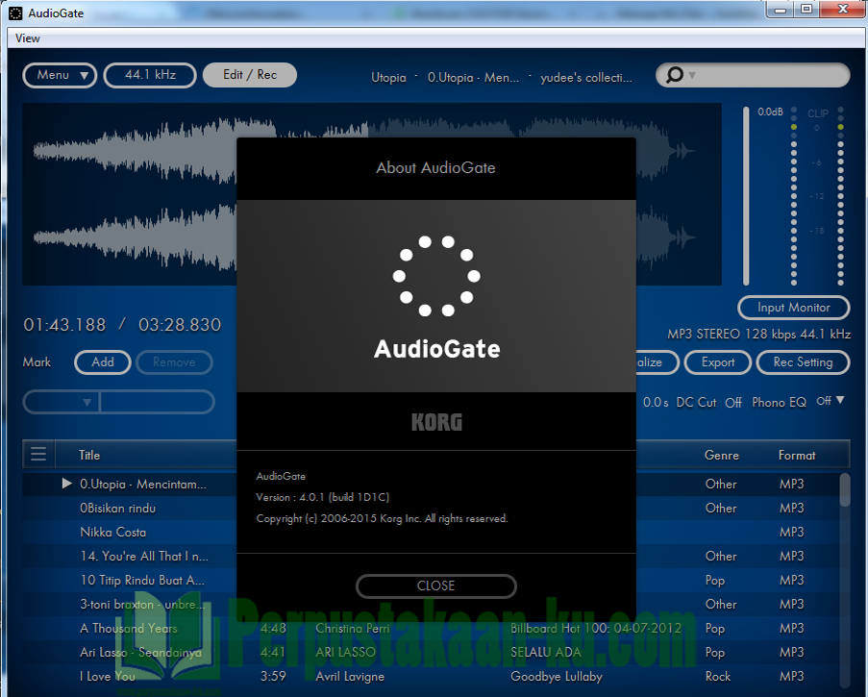Open the Menu dropdown
868x697 pixels.
(x=60, y=75)
